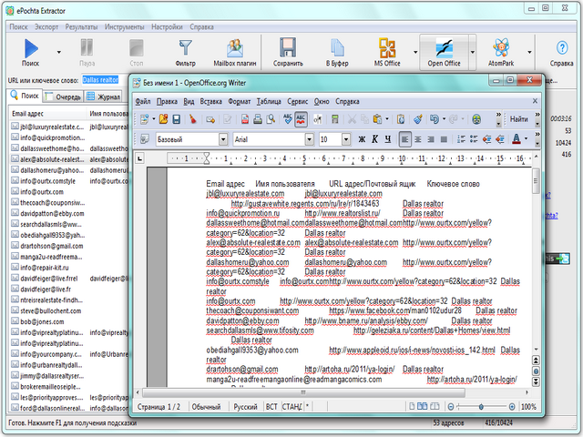Click the email document icon in Writer
This screenshot has width=583, height=437.
(210, 119)
